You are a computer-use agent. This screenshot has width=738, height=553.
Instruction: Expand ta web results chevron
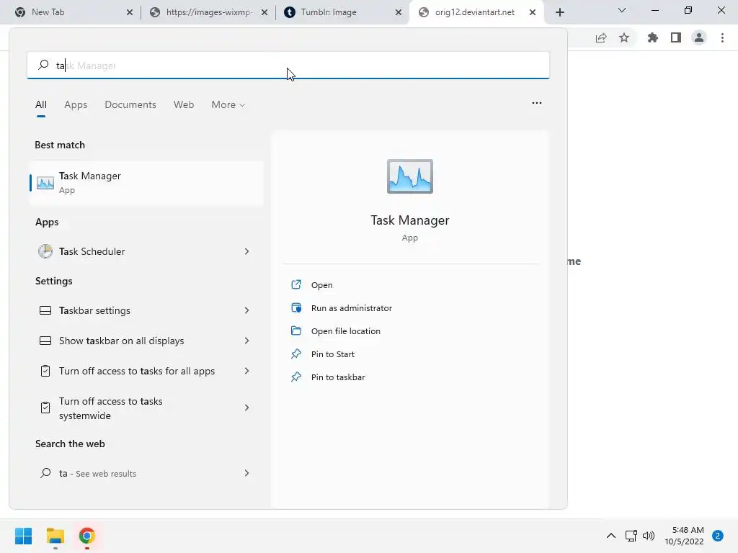point(246,473)
